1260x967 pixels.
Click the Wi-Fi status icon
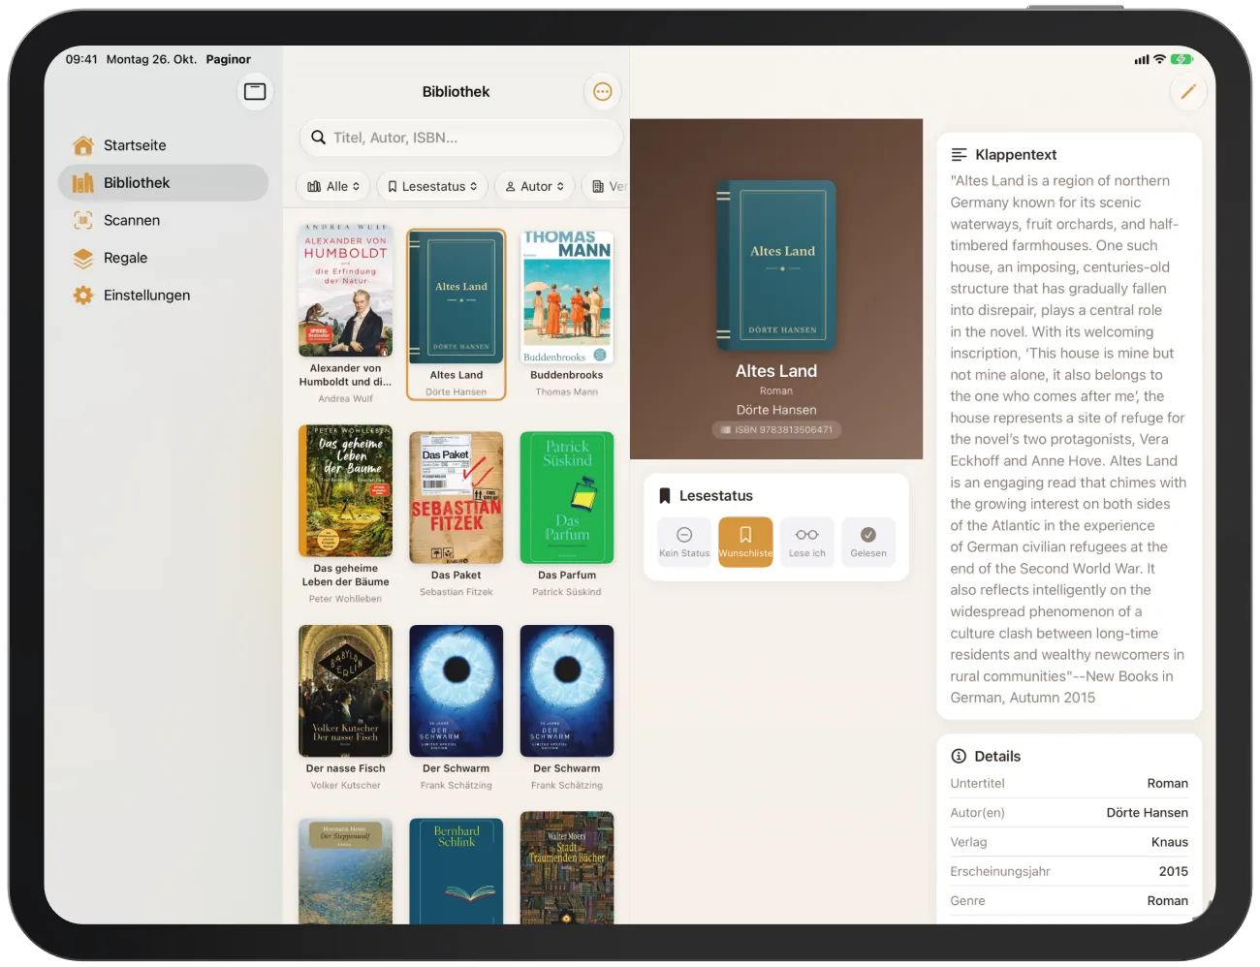pos(1159,59)
